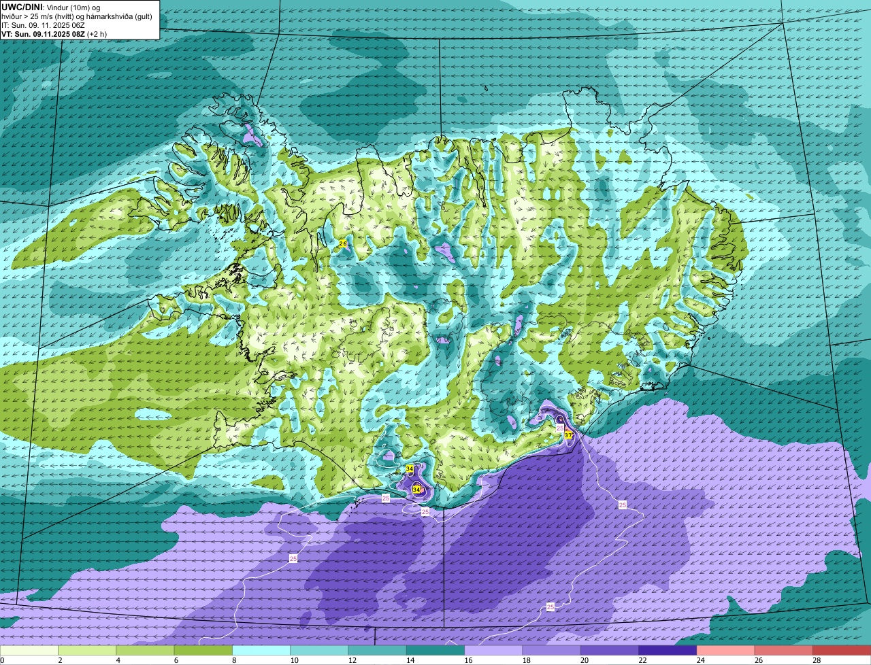Pick the 10–12 m/s legend color segment
The height and width of the screenshot is (665, 871).
tap(319, 650)
